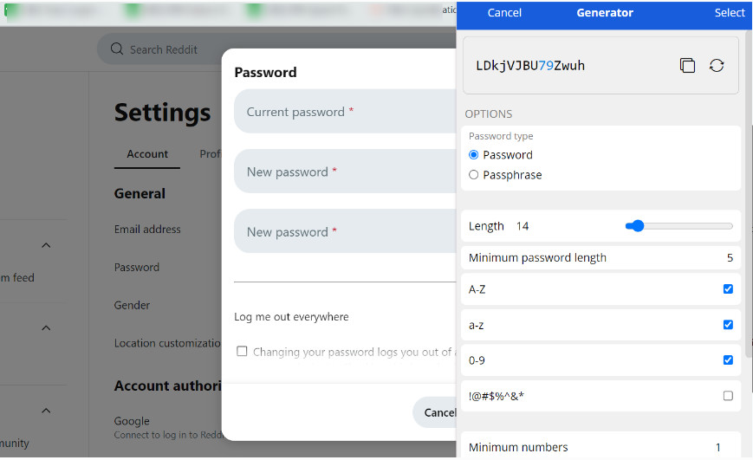Screen dimensions: 753x460
Task: Copy the generated password to clipboard
Action: coord(687,66)
